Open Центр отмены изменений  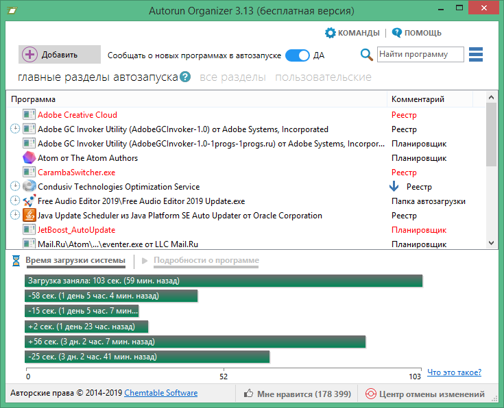(425, 394)
